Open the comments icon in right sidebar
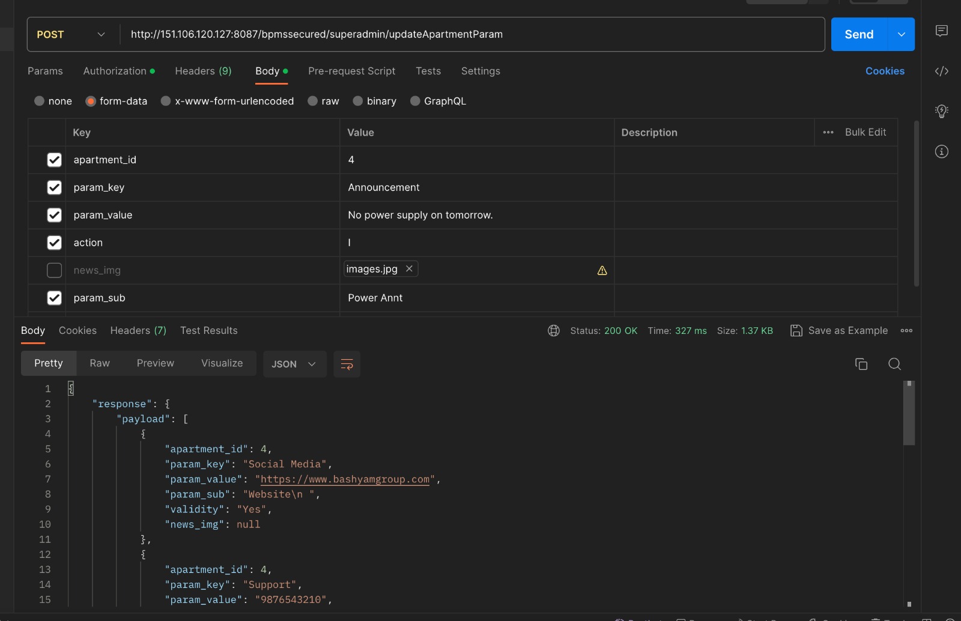This screenshot has height=621, width=961. click(x=941, y=31)
